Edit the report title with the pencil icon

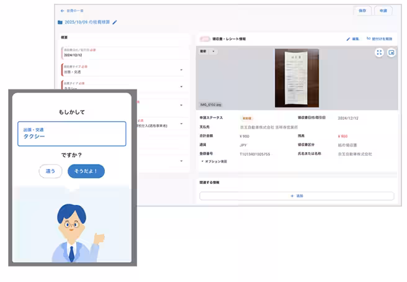[115, 22]
